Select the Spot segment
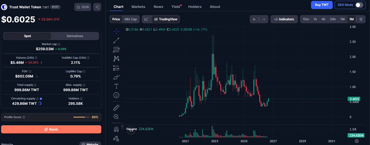This screenshot has width=370, height=145. tap(27, 36)
